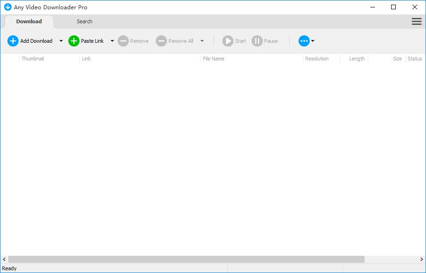The image size is (426, 273).
Task: Sort by the Resolution column header
Action: (317, 59)
